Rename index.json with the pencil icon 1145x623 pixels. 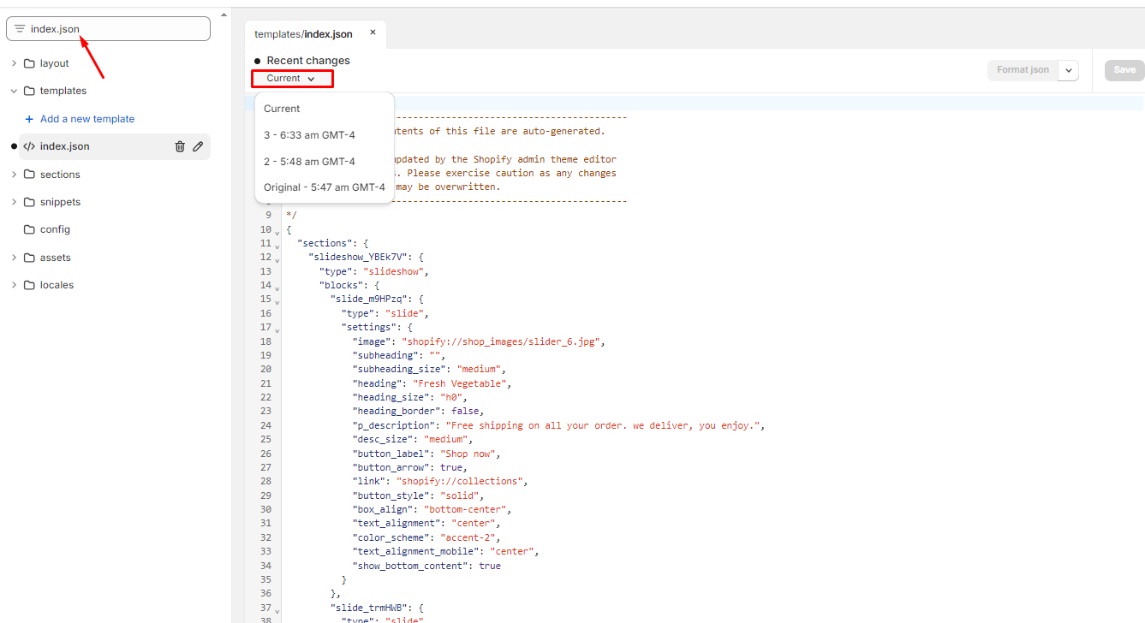click(x=198, y=146)
